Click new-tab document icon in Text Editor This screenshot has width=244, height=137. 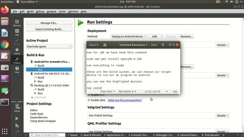[x=105, y=45]
